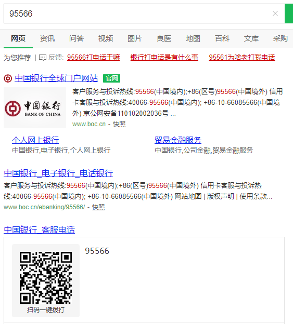Open 快照 for www.boc.cn result
293x324 pixels.
119,124
